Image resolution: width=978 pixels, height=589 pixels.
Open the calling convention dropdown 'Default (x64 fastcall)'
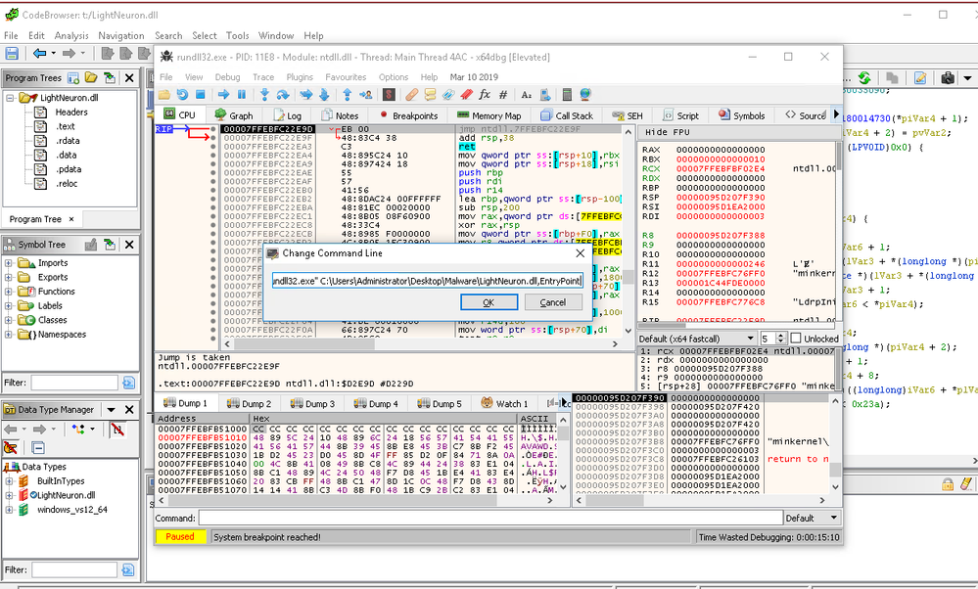coord(696,339)
